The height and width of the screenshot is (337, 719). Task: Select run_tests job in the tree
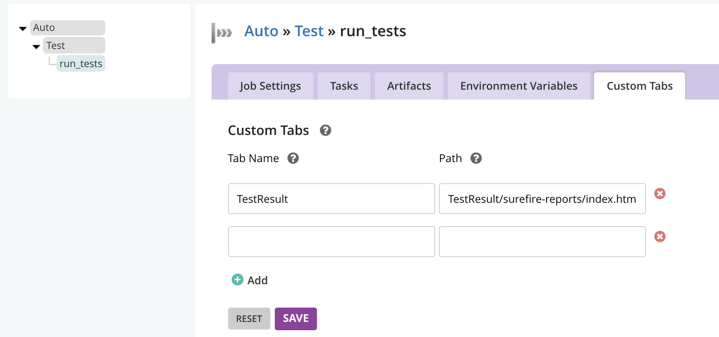tap(81, 64)
